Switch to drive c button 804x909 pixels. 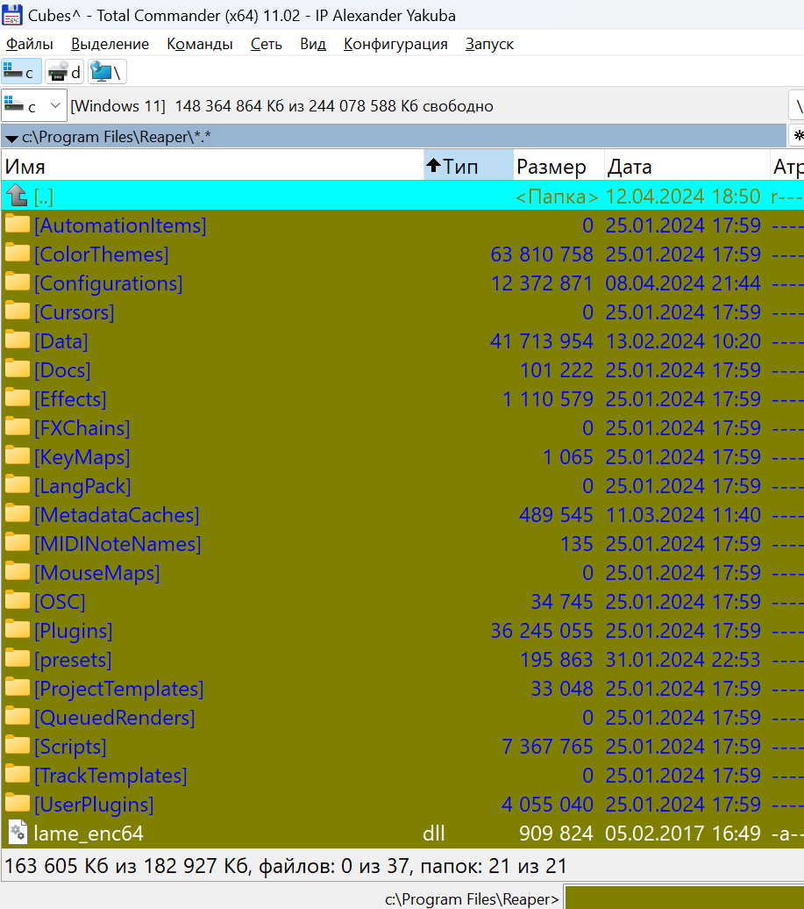coord(21,72)
